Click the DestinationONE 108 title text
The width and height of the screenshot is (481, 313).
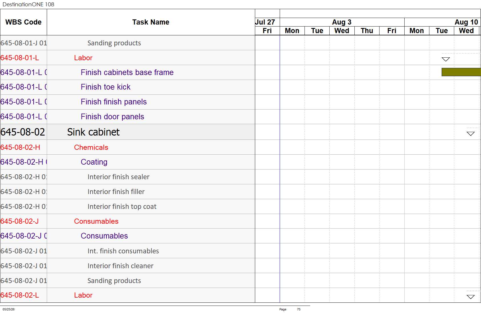(x=29, y=4)
